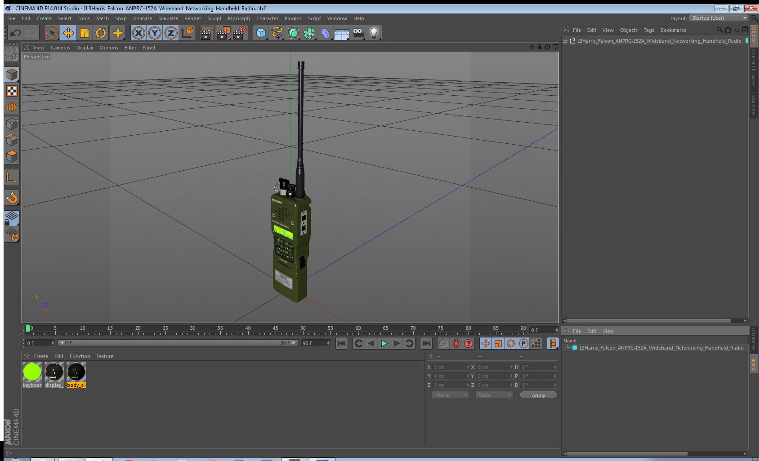Select the display material thumbnail

pos(54,375)
